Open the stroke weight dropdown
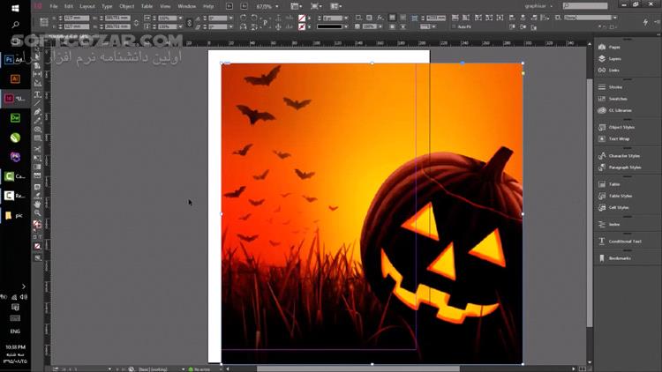Viewport: 662px width, 372px height. click(346, 19)
